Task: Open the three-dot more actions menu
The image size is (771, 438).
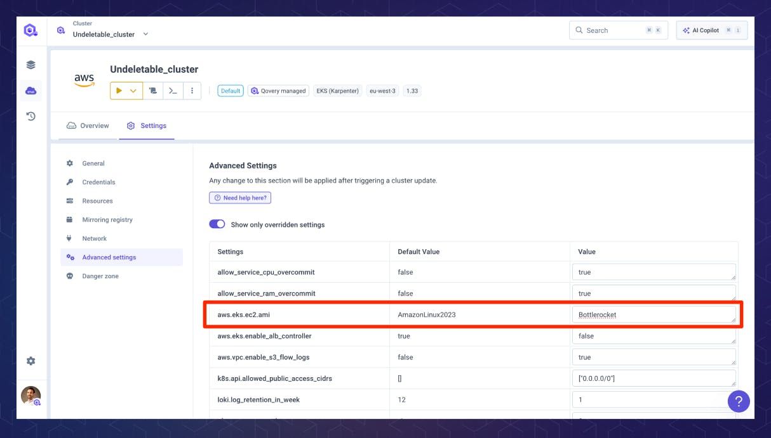Action: (192, 91)
